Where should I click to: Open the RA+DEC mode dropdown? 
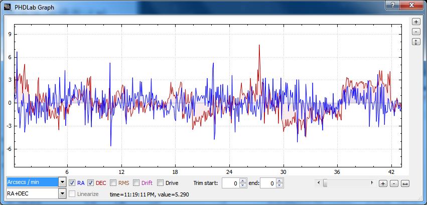pos(62,193)
